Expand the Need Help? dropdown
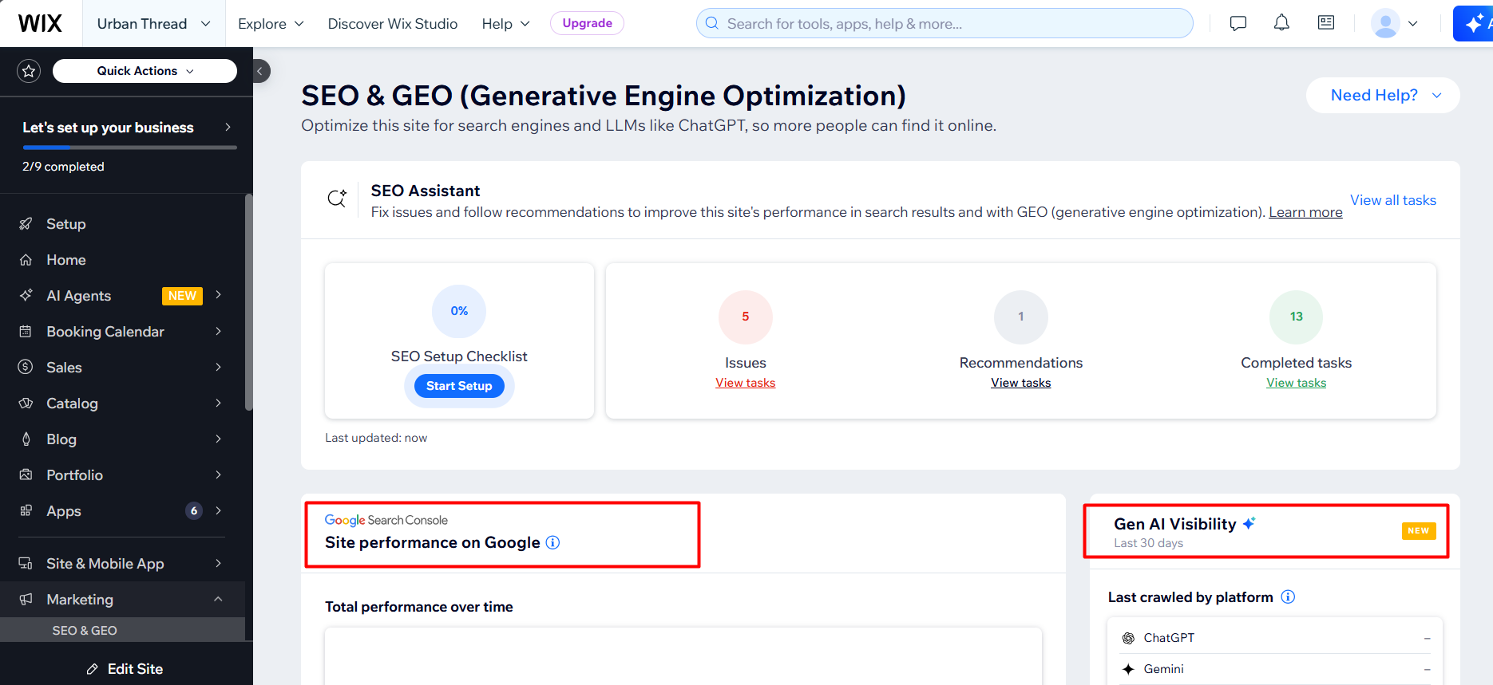The height and width of the screenshot is (685, 1493). click(x=1383, y=95)
